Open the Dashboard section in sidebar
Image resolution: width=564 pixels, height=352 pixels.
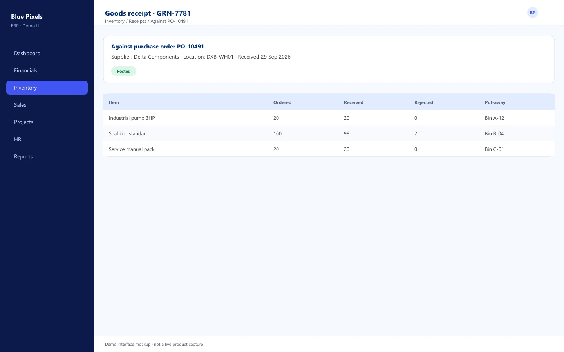[47, 53]
